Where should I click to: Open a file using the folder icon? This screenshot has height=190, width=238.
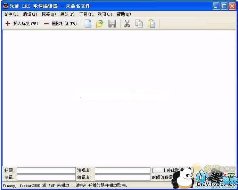tap(100, 24)
